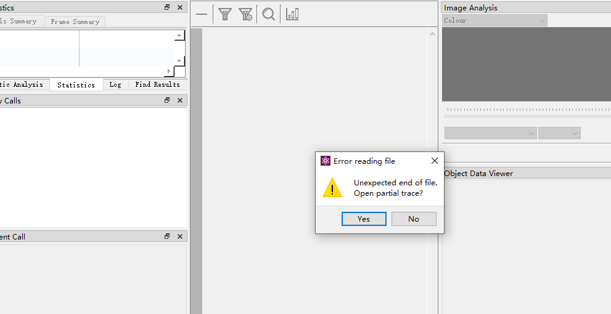Viewport: 611px width, 314px height.
Task: Open the bar chart statistics icon
Action: (x=292, y=14)
